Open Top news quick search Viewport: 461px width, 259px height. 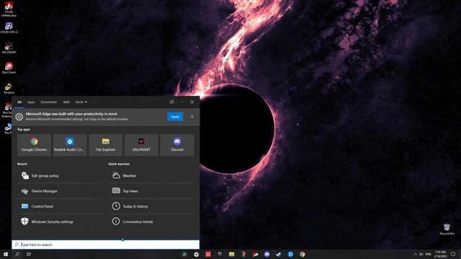(x=151, y=191)
